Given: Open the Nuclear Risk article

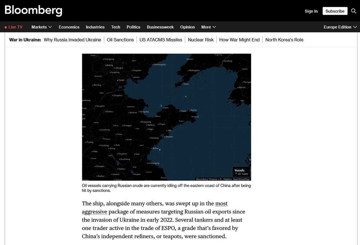Looking at the screenshot, I should 201,40.
